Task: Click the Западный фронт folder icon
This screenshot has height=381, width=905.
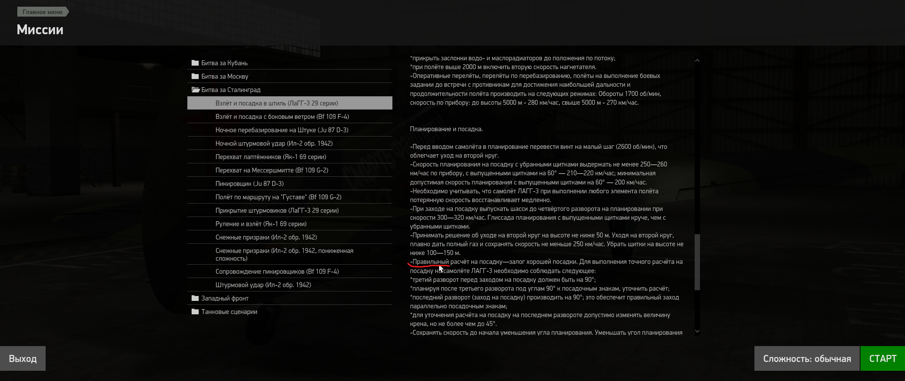Action: click(195, 298)
